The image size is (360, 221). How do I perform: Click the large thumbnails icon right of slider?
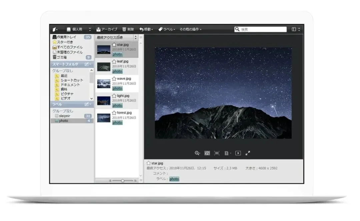[x=135, y=181]
